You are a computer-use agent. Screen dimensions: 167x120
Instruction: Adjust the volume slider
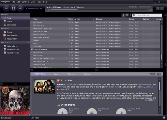coord(34,8)
